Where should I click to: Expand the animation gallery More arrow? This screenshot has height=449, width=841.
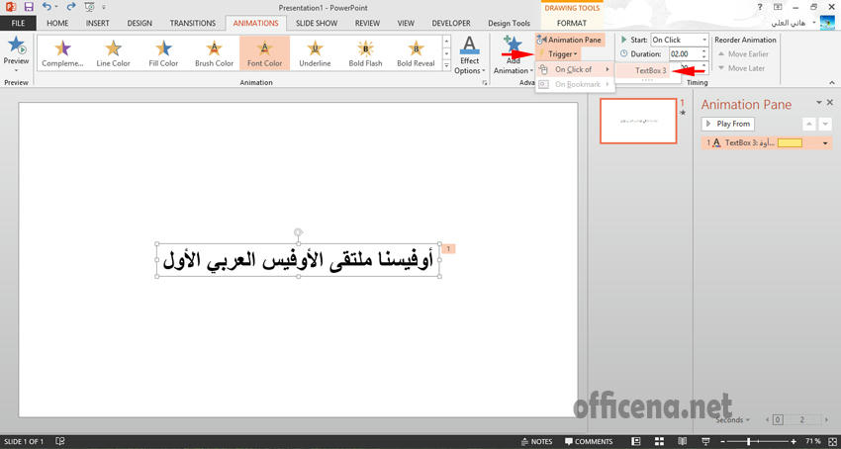[x=445, y=65]
